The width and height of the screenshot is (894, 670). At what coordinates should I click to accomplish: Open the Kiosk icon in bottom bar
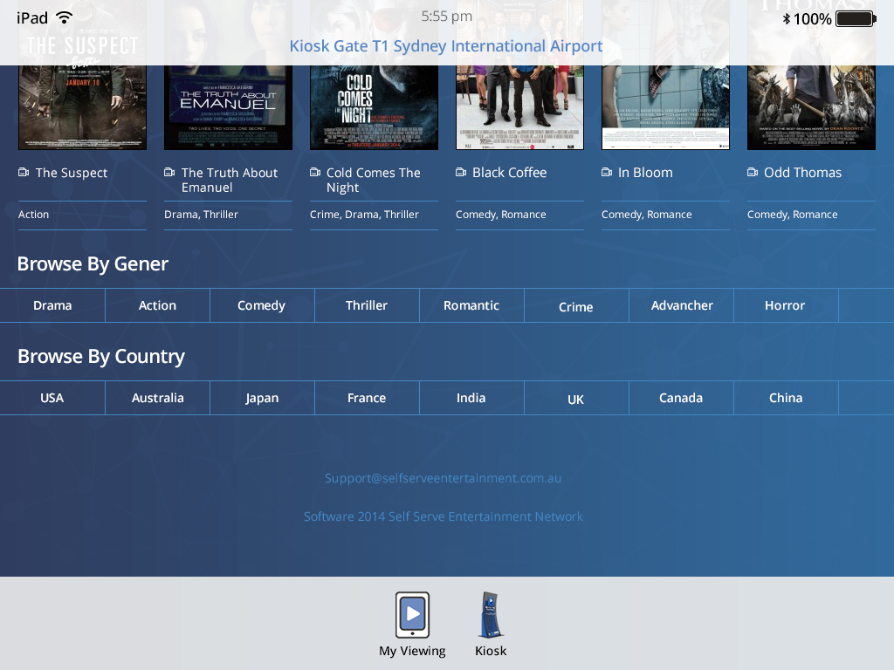tap(491, 615)
